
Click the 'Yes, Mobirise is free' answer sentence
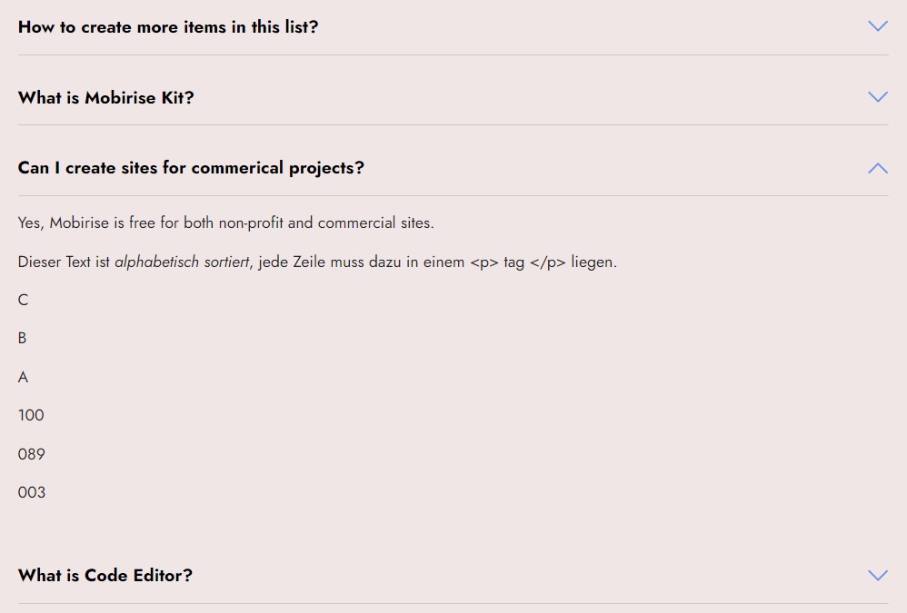pos(225,222)
